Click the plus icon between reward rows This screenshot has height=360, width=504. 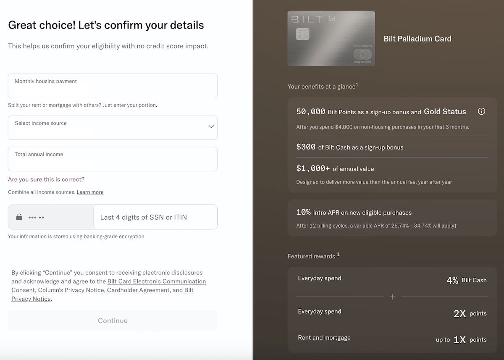click(x=392, y=297)
